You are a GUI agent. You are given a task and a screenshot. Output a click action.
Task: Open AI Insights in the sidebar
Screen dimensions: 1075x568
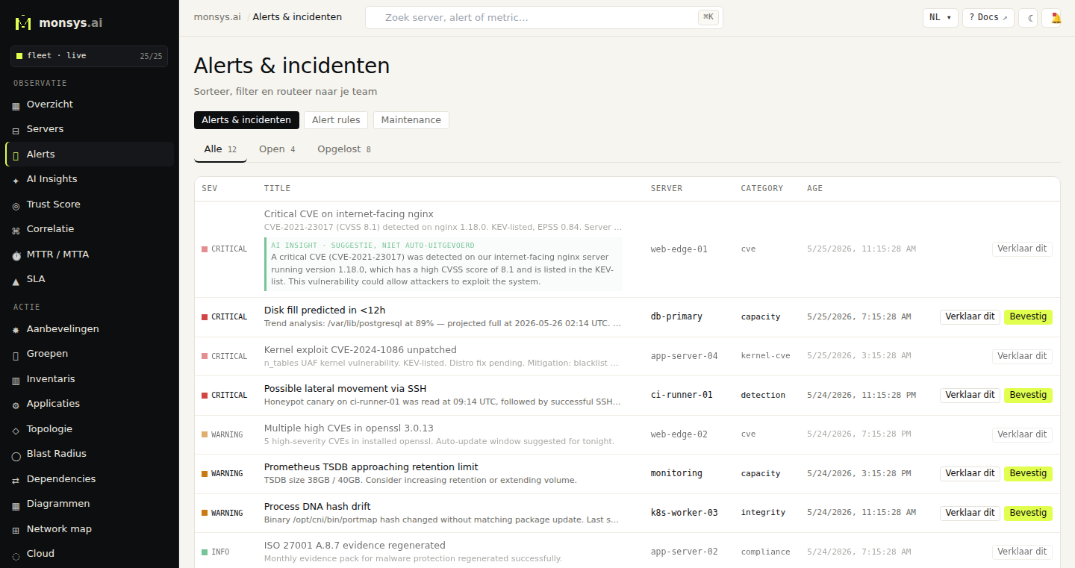point(90,179)
